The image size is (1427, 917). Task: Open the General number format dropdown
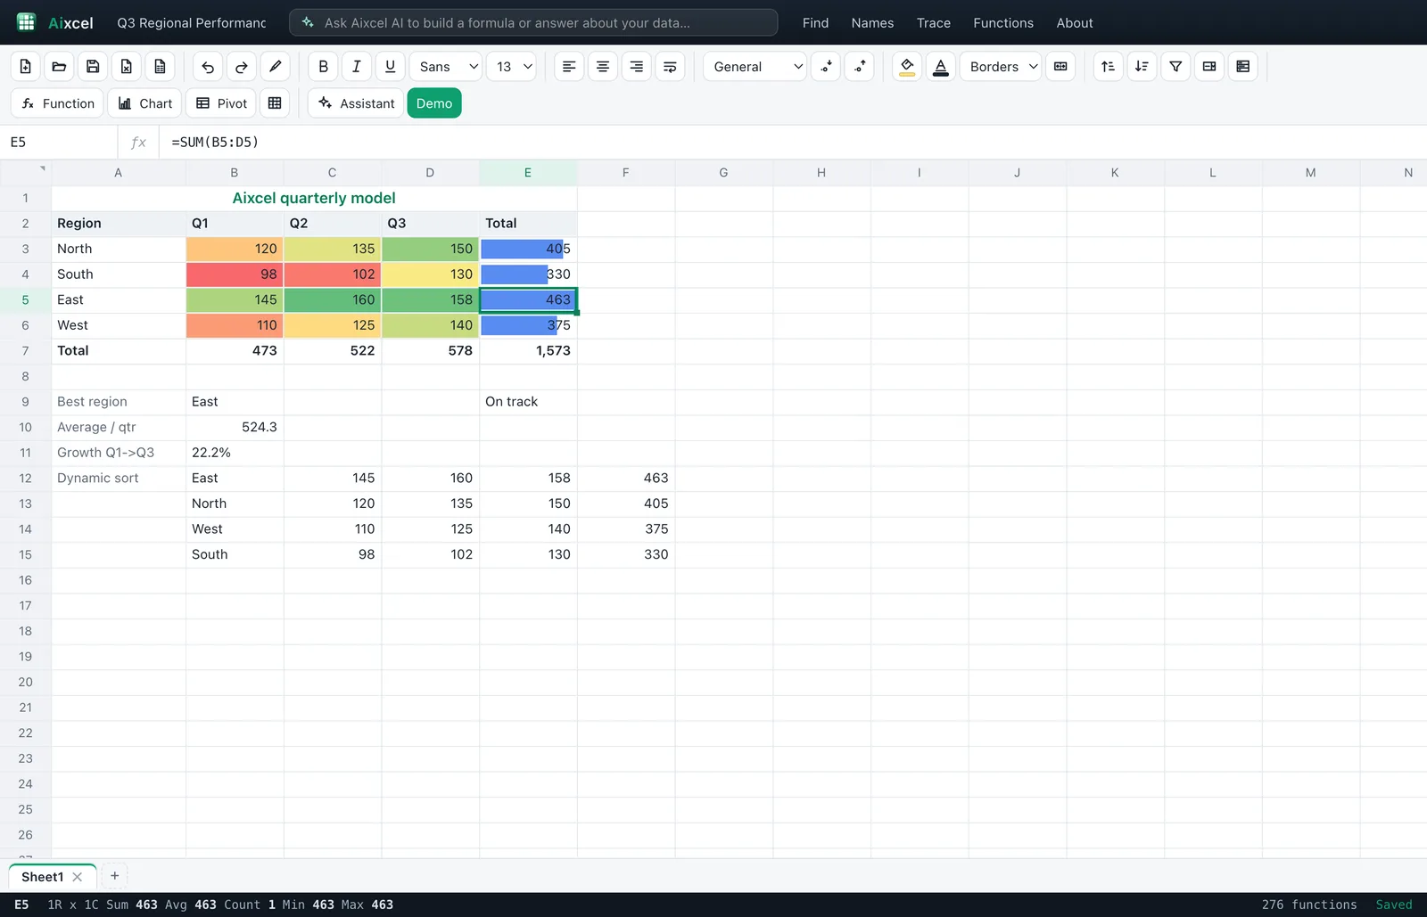(x=755, y=66)
